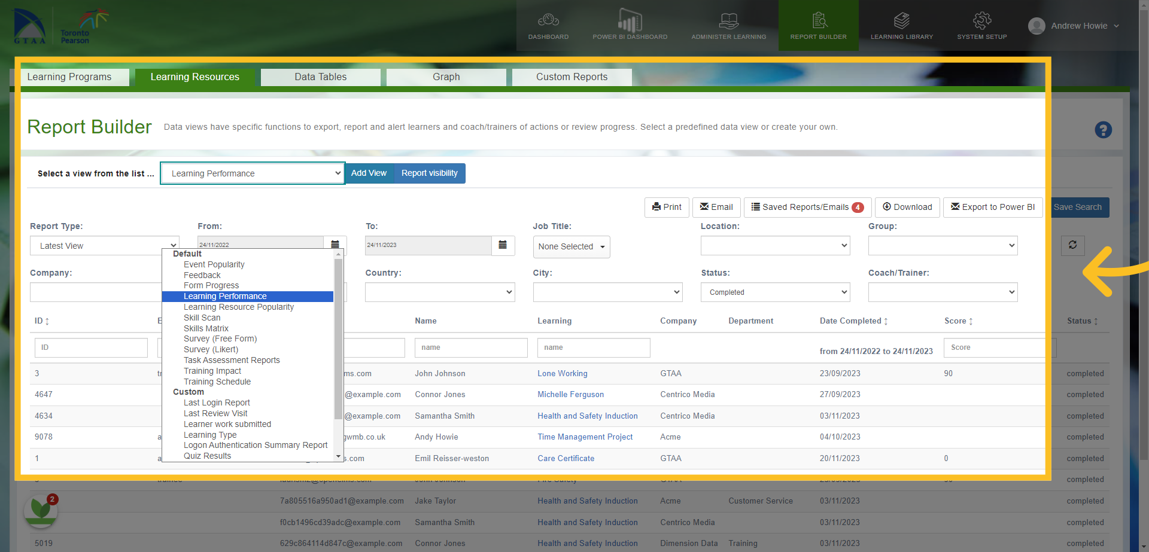Switch to the Data Tables tab
This screenshot has width=1149, height=552.
coord(321,77)
